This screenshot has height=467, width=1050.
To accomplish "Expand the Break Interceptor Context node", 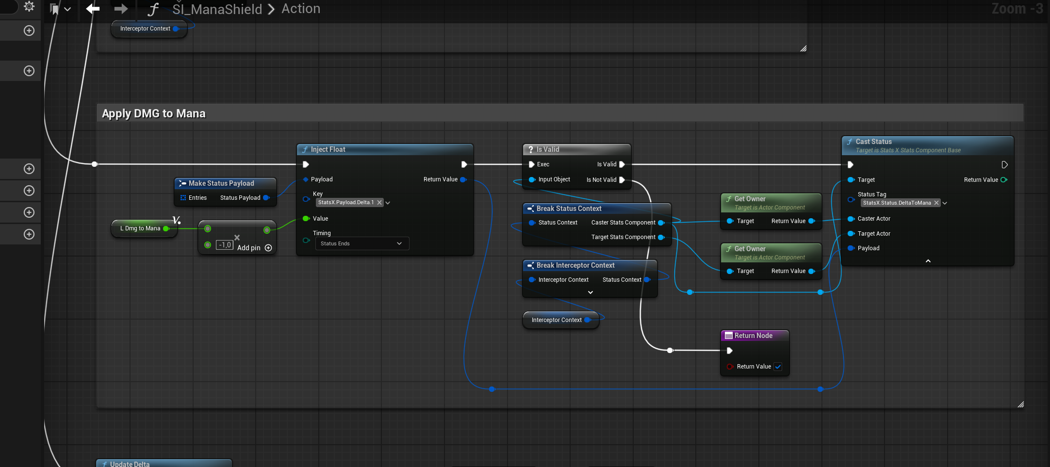I will (590, 292).
